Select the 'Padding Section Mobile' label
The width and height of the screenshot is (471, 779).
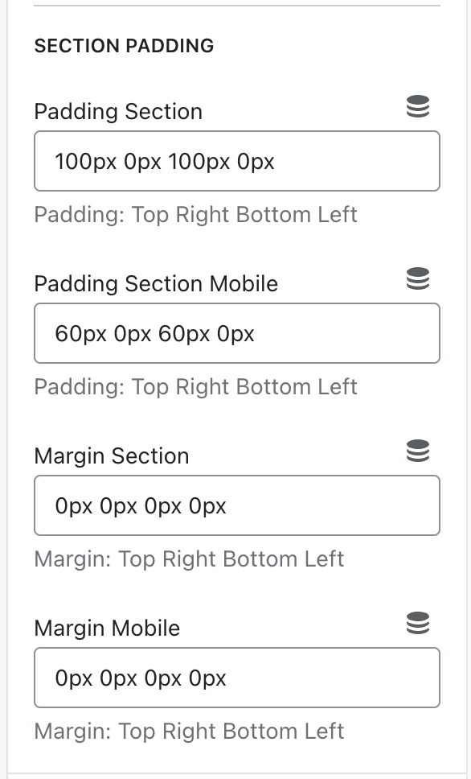[x=156, y=284]
